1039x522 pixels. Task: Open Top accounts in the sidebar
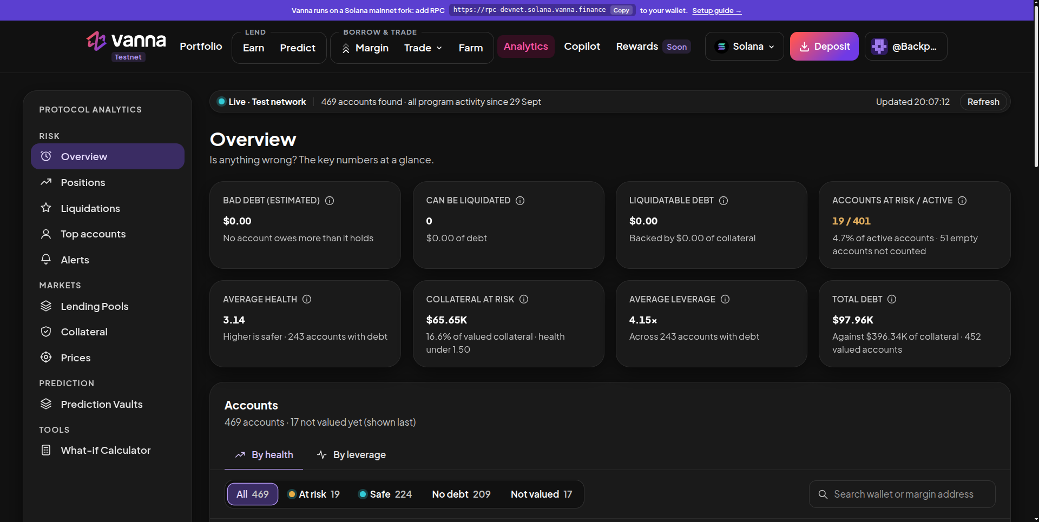[x=108, y=234]
